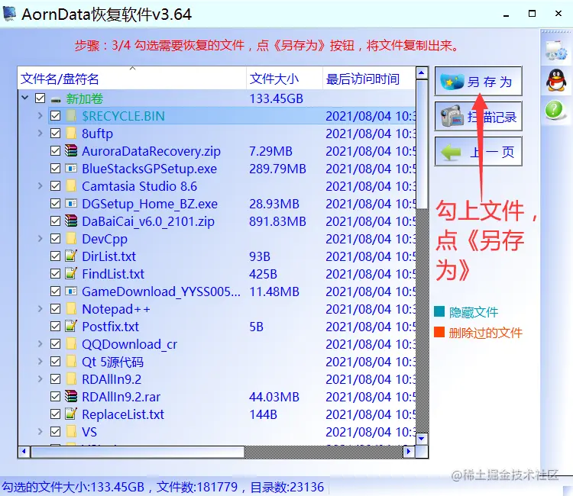573x496 pixels.
Task: Click the 另存为 save-as button
Action: coord(478,82)
